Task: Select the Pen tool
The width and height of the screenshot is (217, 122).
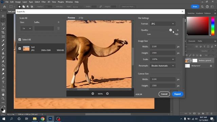Action: (3, 78)
